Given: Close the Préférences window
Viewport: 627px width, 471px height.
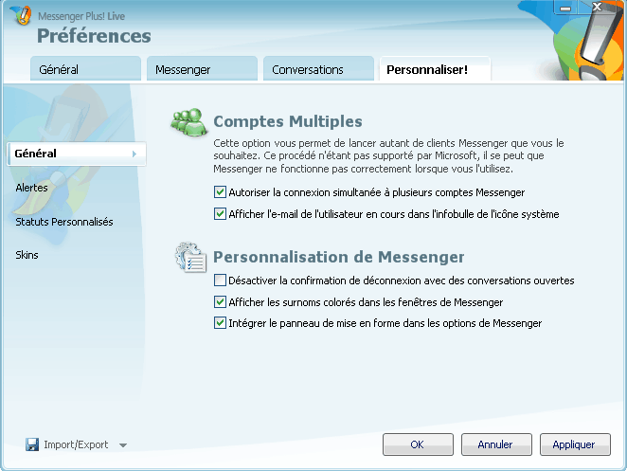Looking at the screenshot, I should pos(598,7).
